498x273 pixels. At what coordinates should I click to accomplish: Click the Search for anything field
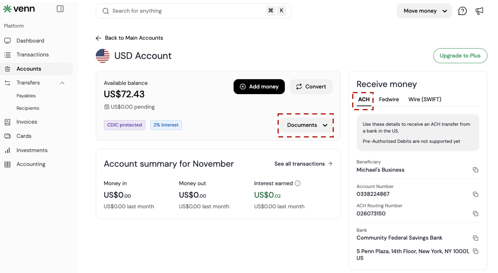[185, 11]
